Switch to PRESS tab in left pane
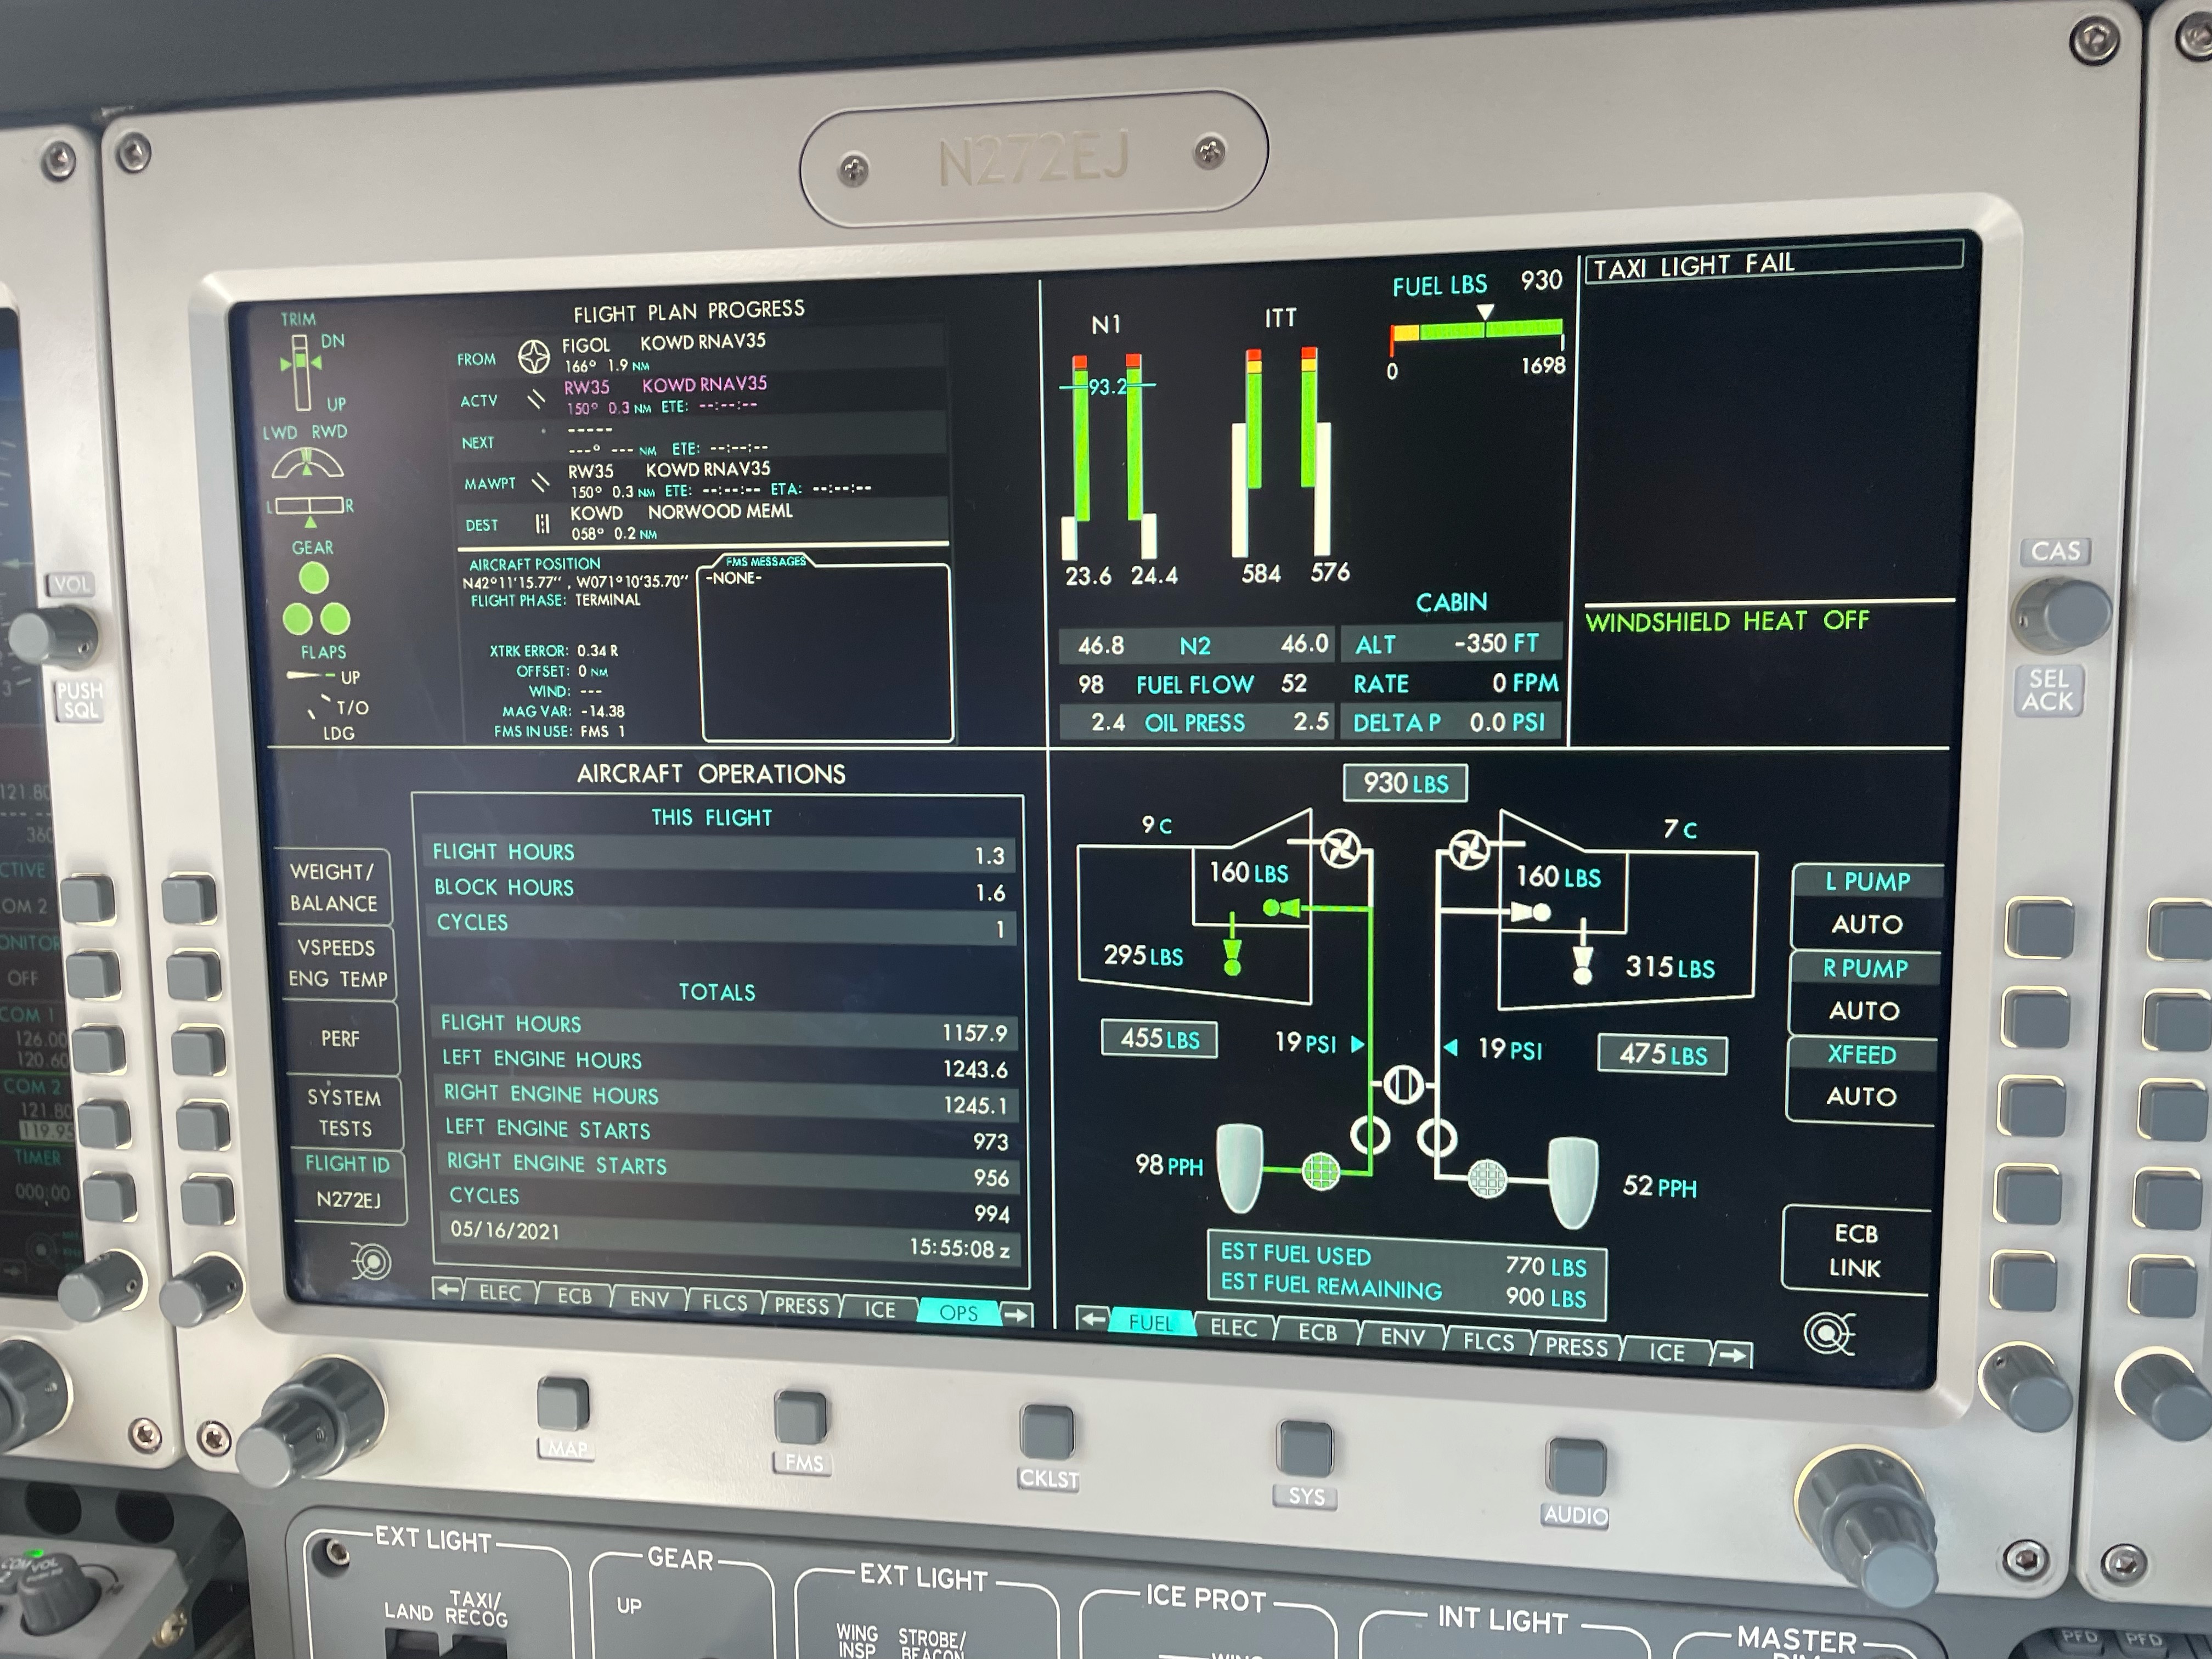2212x1659 pixels. click(x=801, y=1306)
